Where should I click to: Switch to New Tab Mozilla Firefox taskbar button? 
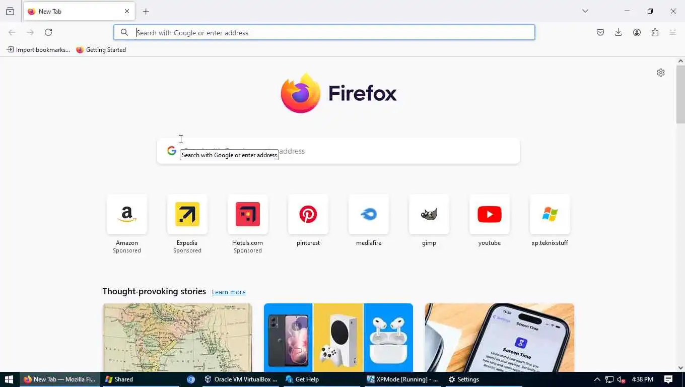click(59, 379)
